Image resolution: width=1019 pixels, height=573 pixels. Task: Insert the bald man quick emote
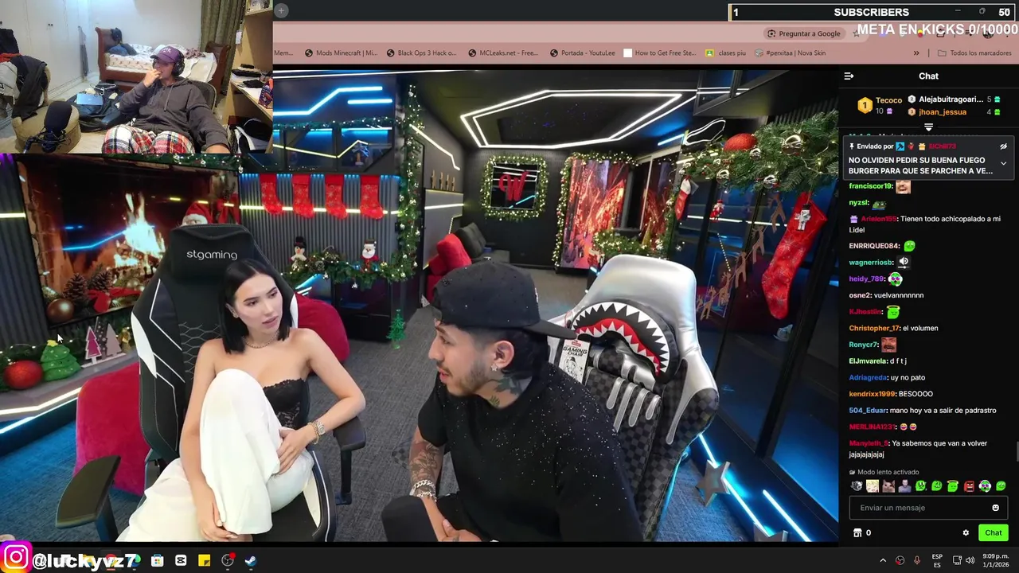pos(904,486)
